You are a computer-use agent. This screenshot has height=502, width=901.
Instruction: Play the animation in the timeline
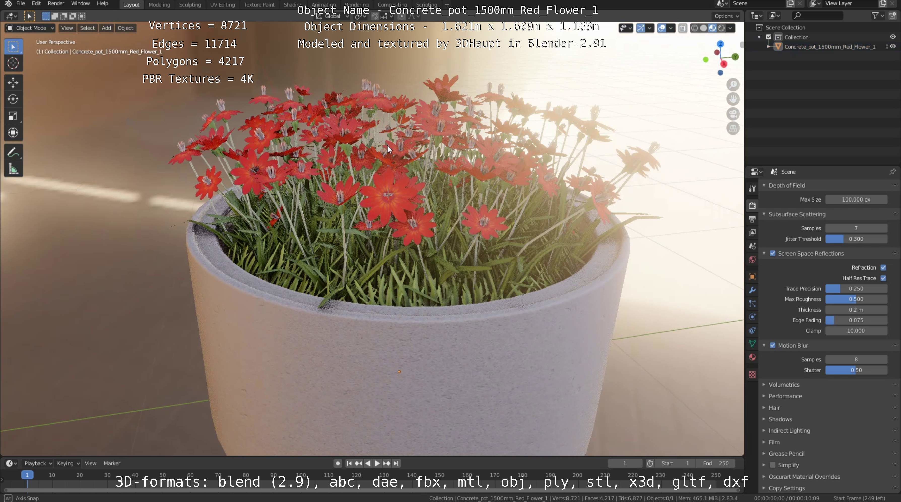377,463
